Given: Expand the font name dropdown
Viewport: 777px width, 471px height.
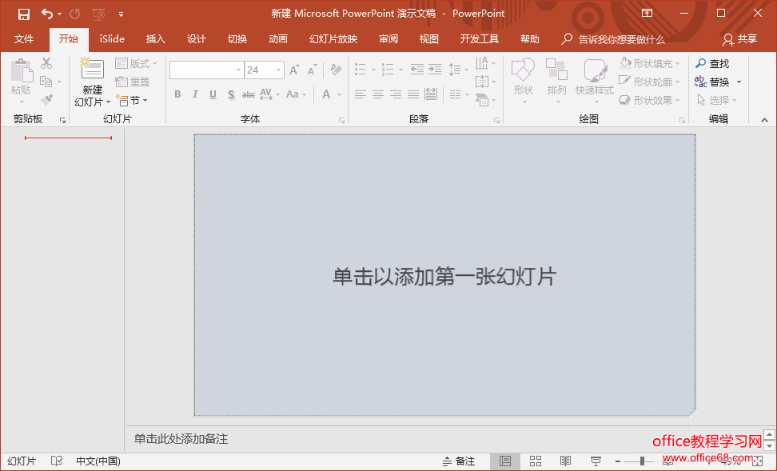Looking at the screenshot, I should click(x=238, y=70).
